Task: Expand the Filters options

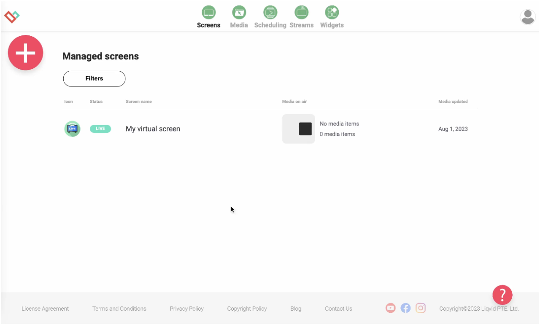Action: [x=94, y=78]
